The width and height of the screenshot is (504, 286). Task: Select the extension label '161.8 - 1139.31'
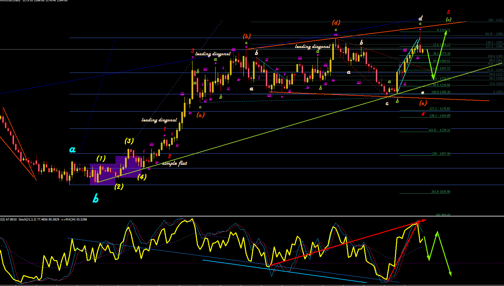(439, 130)
